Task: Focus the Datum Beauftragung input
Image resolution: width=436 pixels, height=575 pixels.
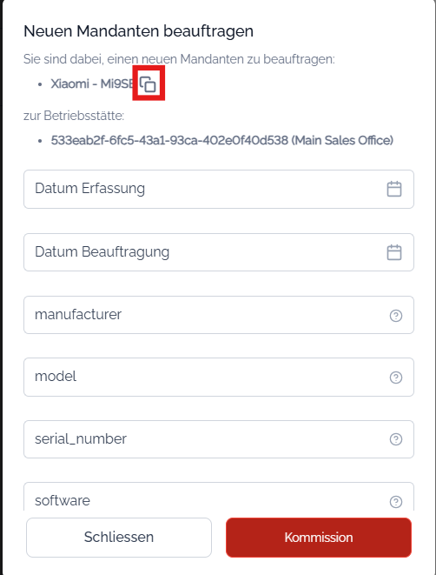Action: (219, 252)
